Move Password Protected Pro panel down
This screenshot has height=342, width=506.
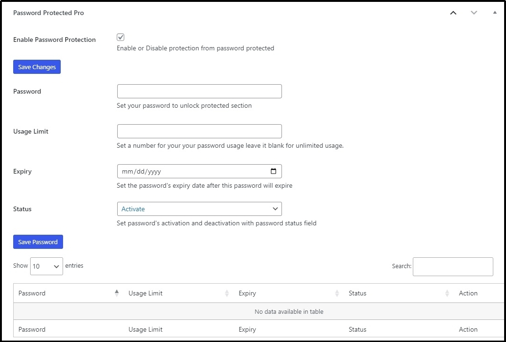474,13
